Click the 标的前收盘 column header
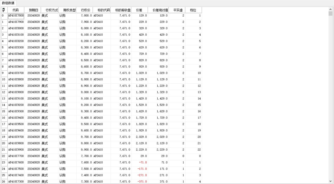 (x=121, y=10)
